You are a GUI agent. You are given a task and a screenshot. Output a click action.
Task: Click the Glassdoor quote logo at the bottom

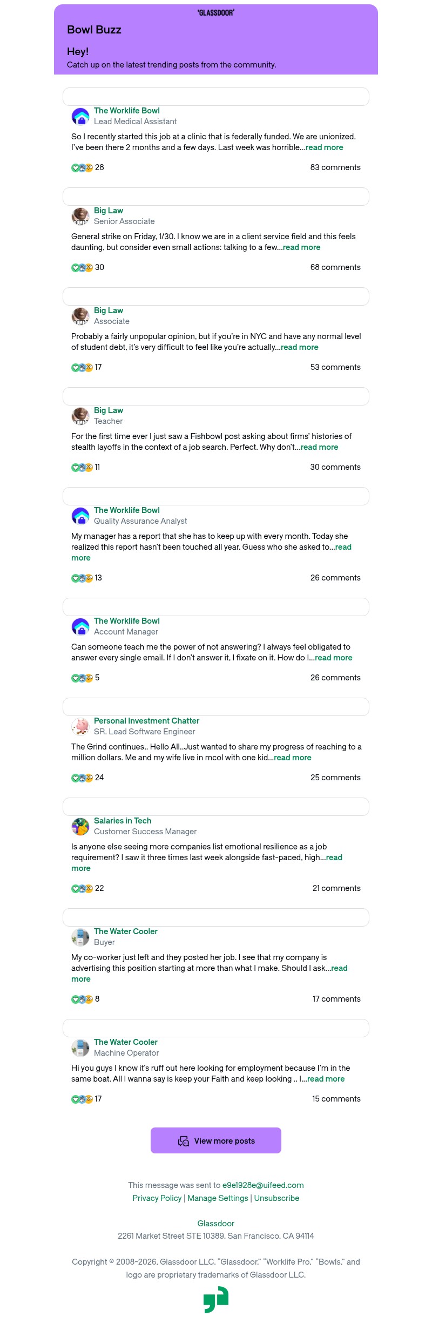pos(215,1299)
